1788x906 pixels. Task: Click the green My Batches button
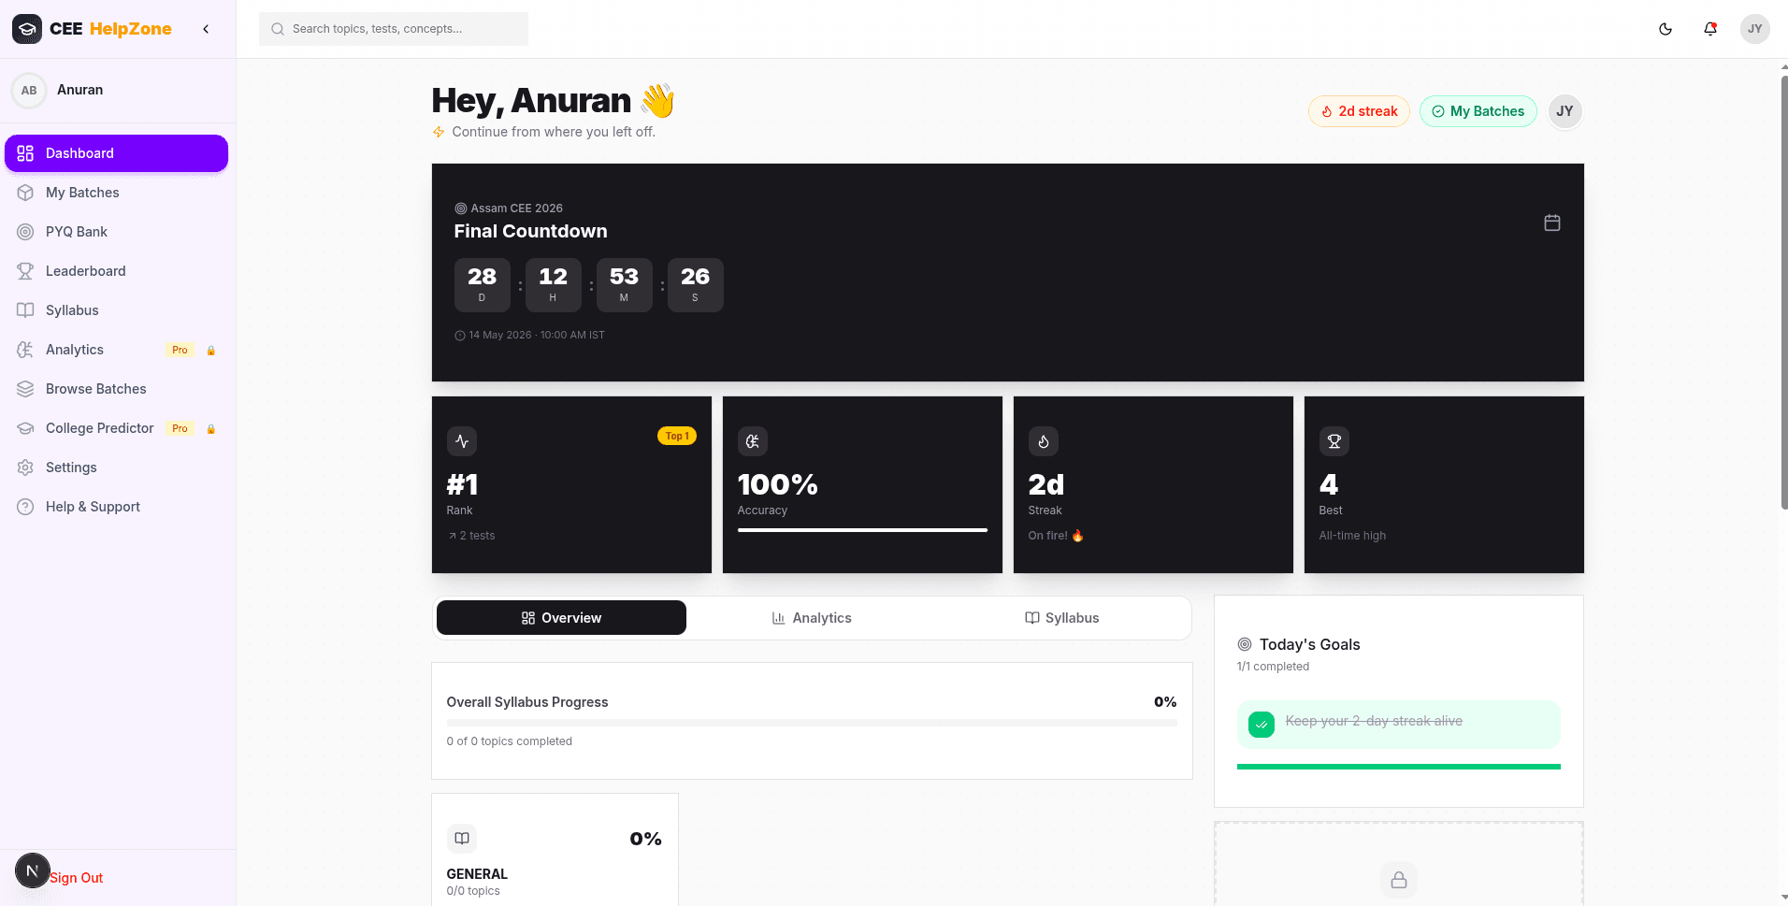tap(1478, 111)
